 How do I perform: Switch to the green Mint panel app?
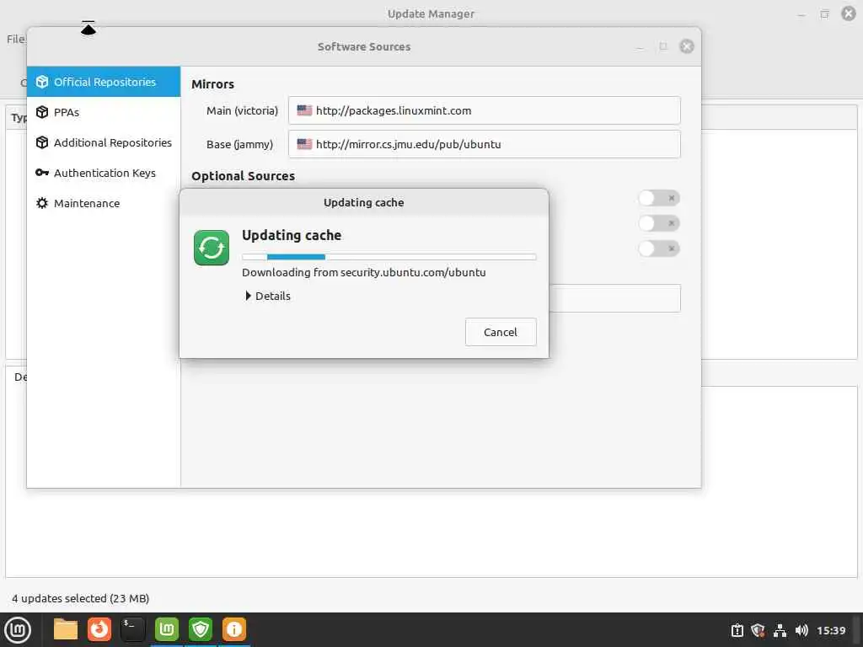click(167, 629)
